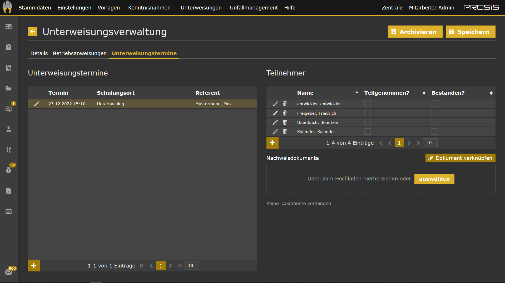
Task: Sort by the Bestanden? column
Action: 491,93
